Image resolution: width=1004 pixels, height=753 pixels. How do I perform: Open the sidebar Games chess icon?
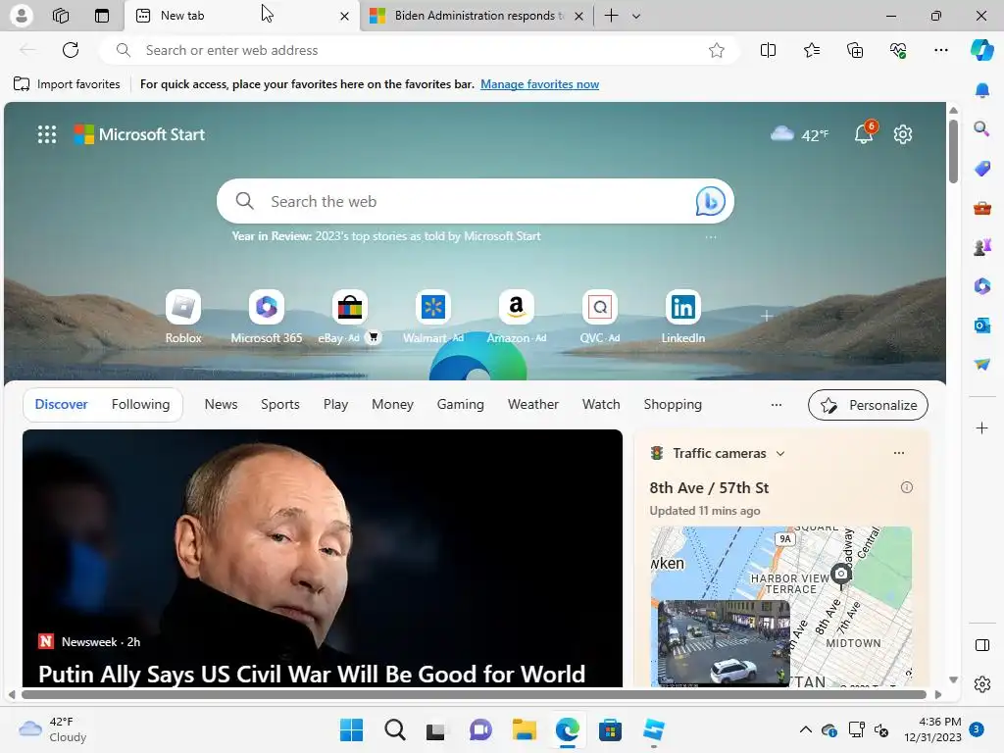(982, 246)
